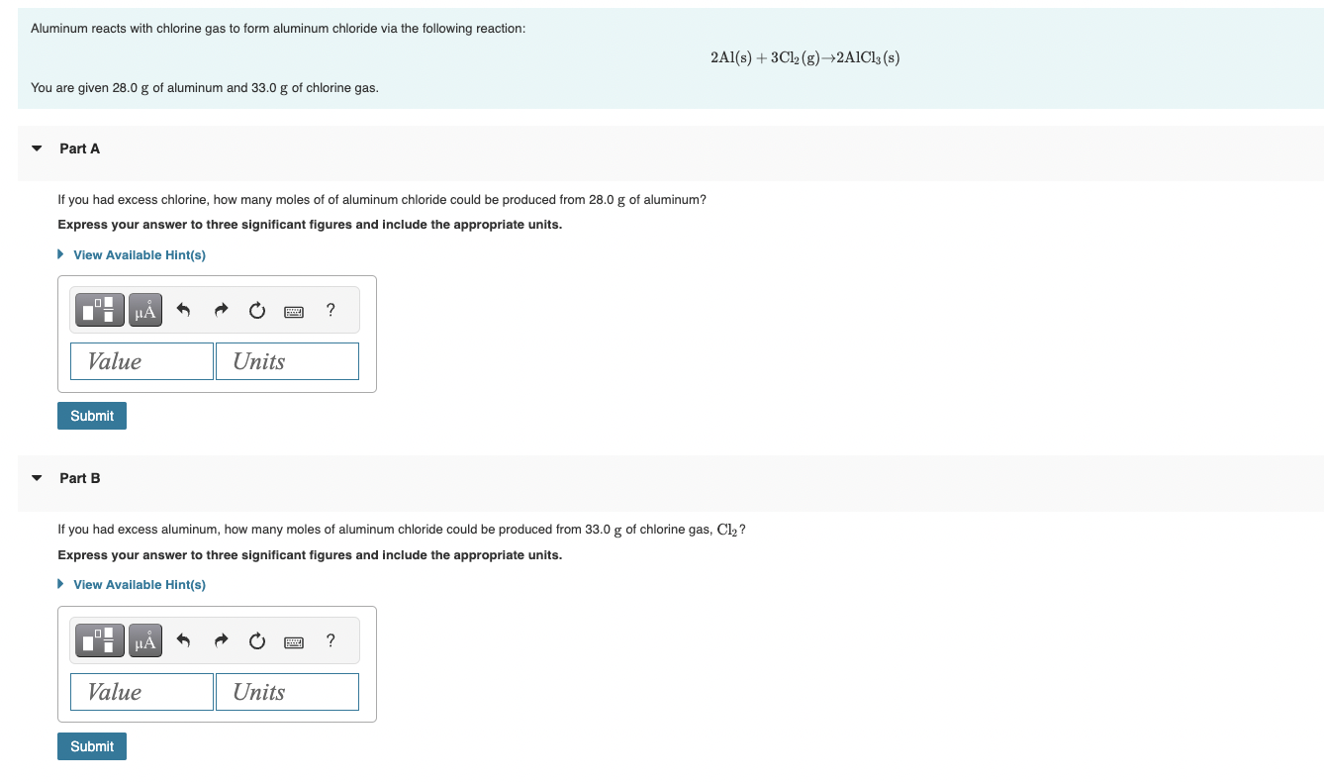Undo last entry in Part A toolbar
The height and width of the screenshot is (782, 1324).
click(183, 311)
